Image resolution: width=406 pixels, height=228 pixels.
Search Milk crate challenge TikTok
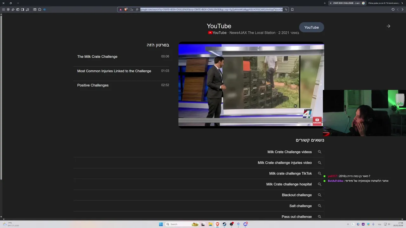tap(291, 174)
